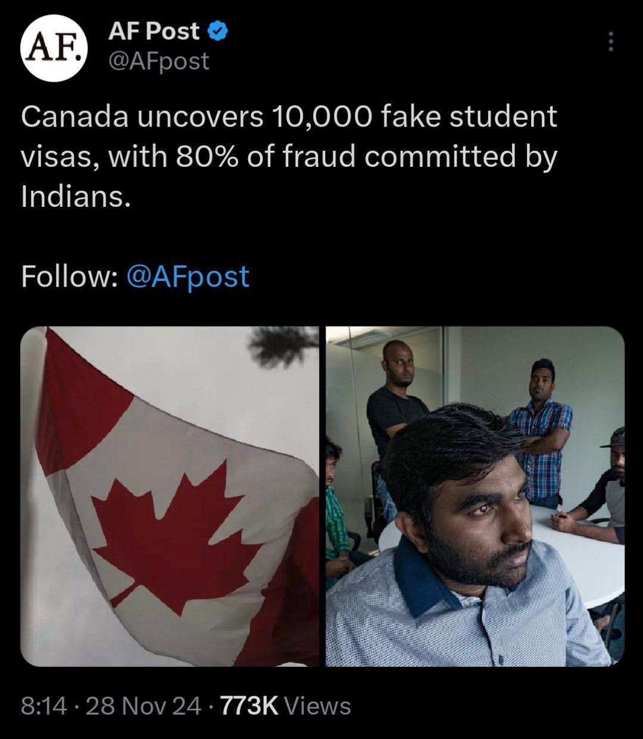Image resolution: width=643 pixels, height=739 pixels.
Task: Click the word 'Indians.' in the tweet
Action: [75, 197]
